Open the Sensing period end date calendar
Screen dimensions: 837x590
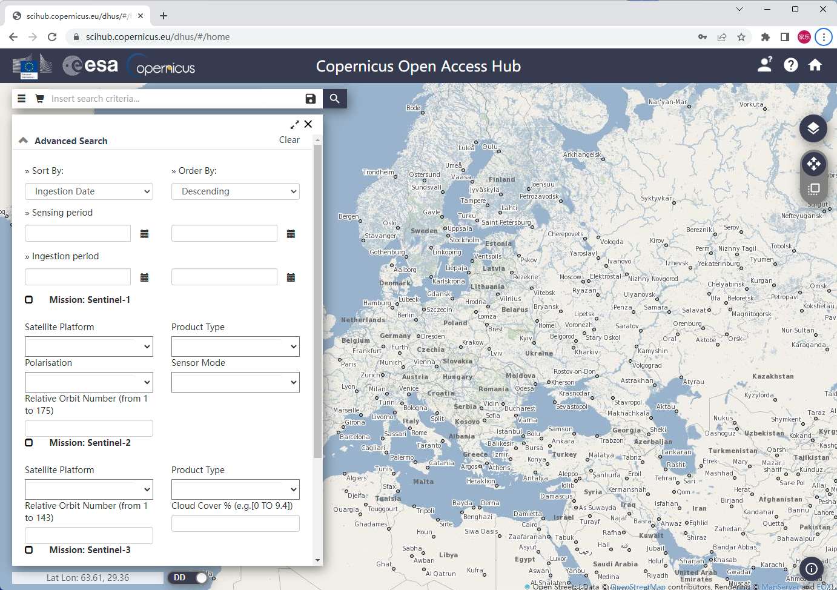point(291,234)
